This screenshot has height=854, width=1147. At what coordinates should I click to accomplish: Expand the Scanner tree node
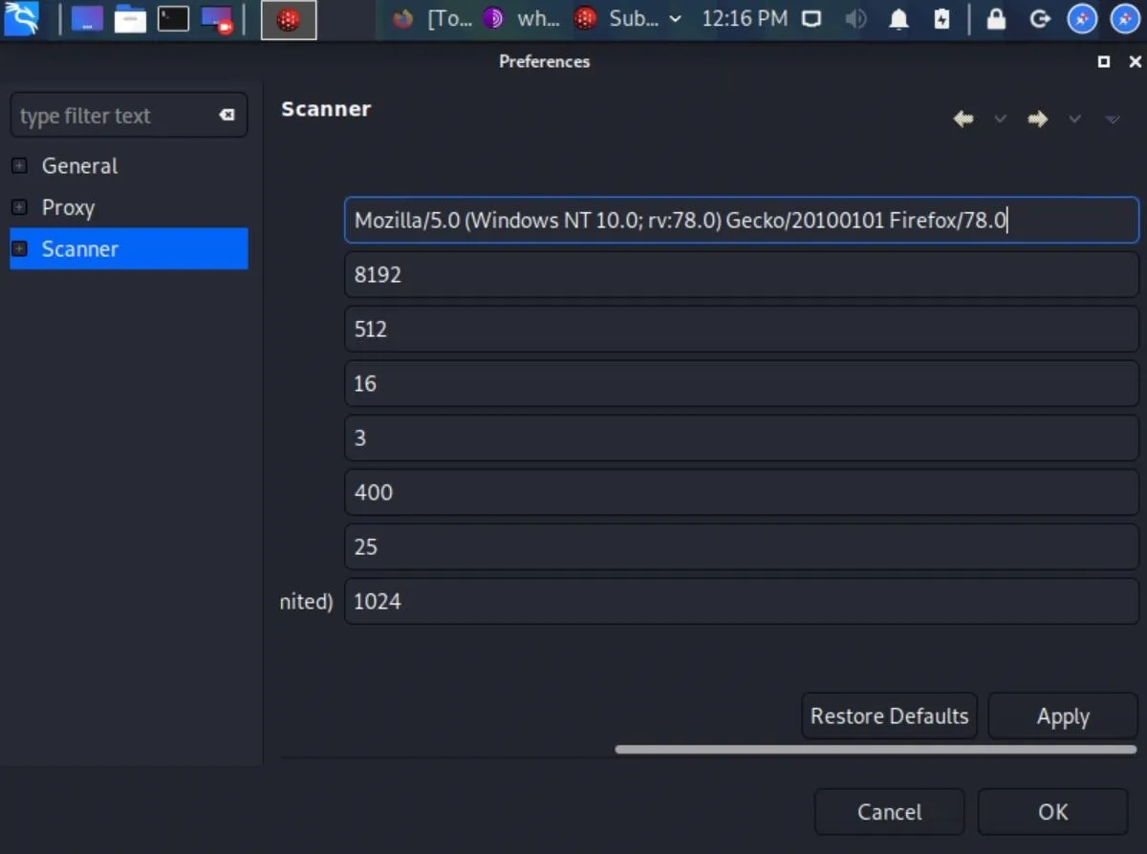(x=19, y=249)
